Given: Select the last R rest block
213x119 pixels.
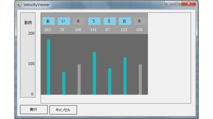Looking at the screenshot, I should point(140,21).
